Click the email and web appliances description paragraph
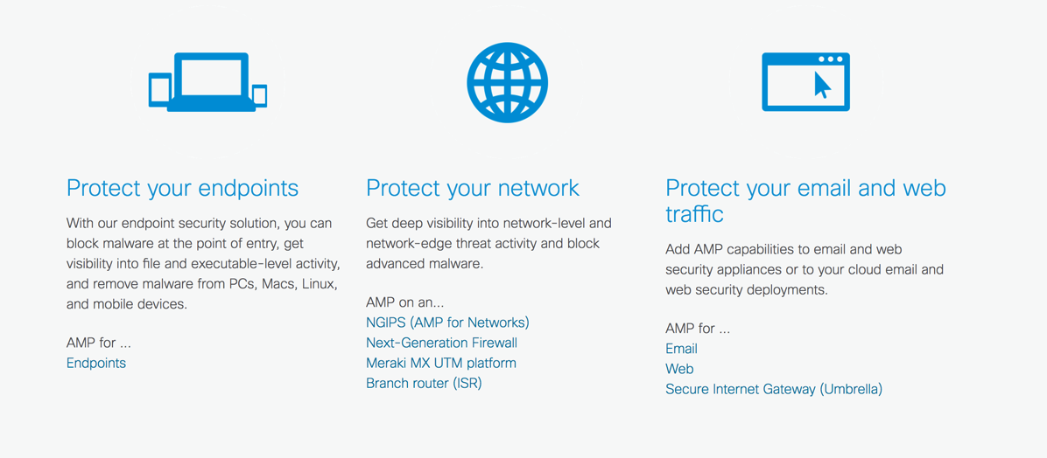 coord(804,269)
